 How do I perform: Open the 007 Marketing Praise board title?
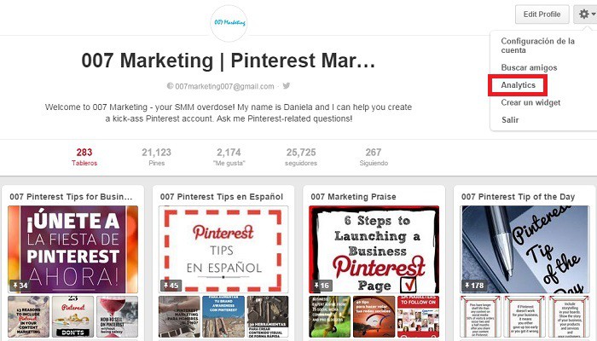pos(353,197)
